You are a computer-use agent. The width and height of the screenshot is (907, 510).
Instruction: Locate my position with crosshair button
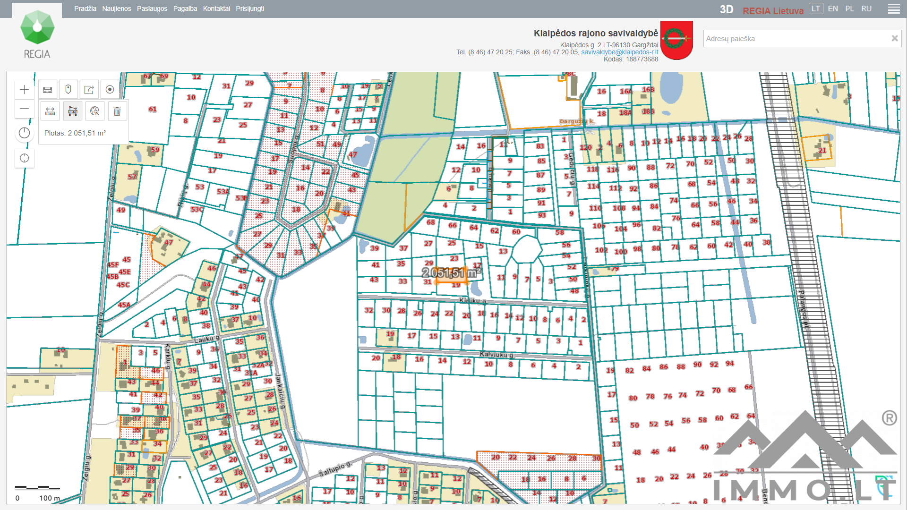25,158
